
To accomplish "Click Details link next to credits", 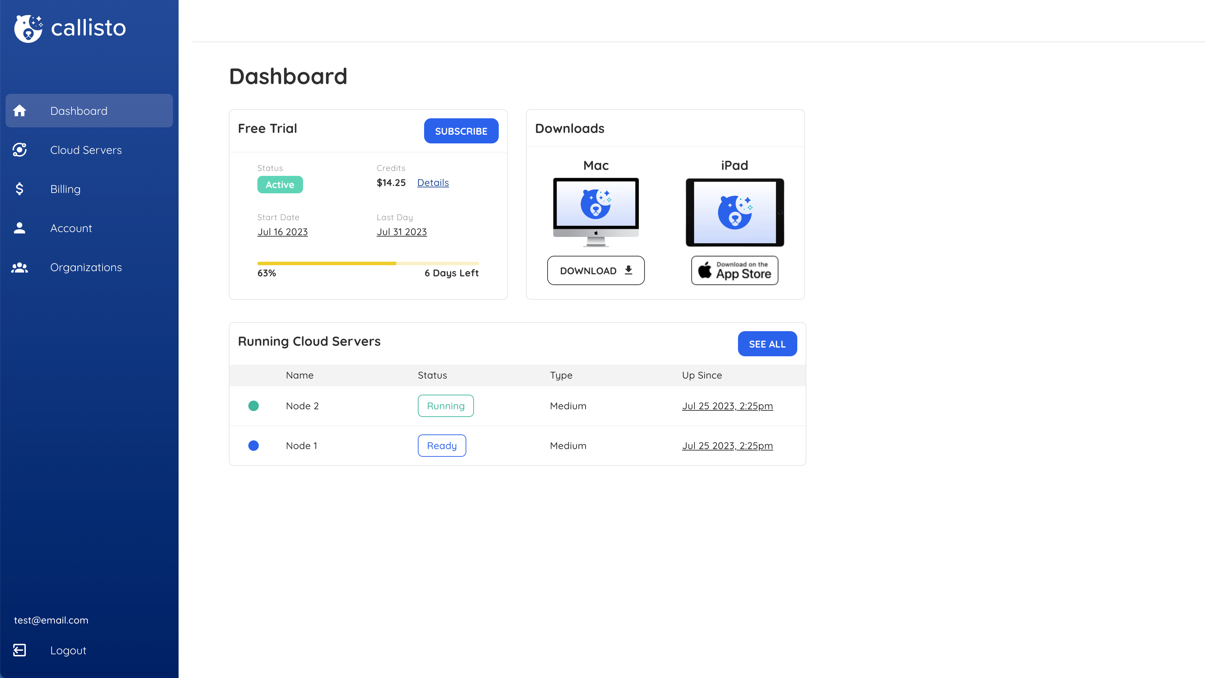I will pyautogui.click(x=432, y=182).
